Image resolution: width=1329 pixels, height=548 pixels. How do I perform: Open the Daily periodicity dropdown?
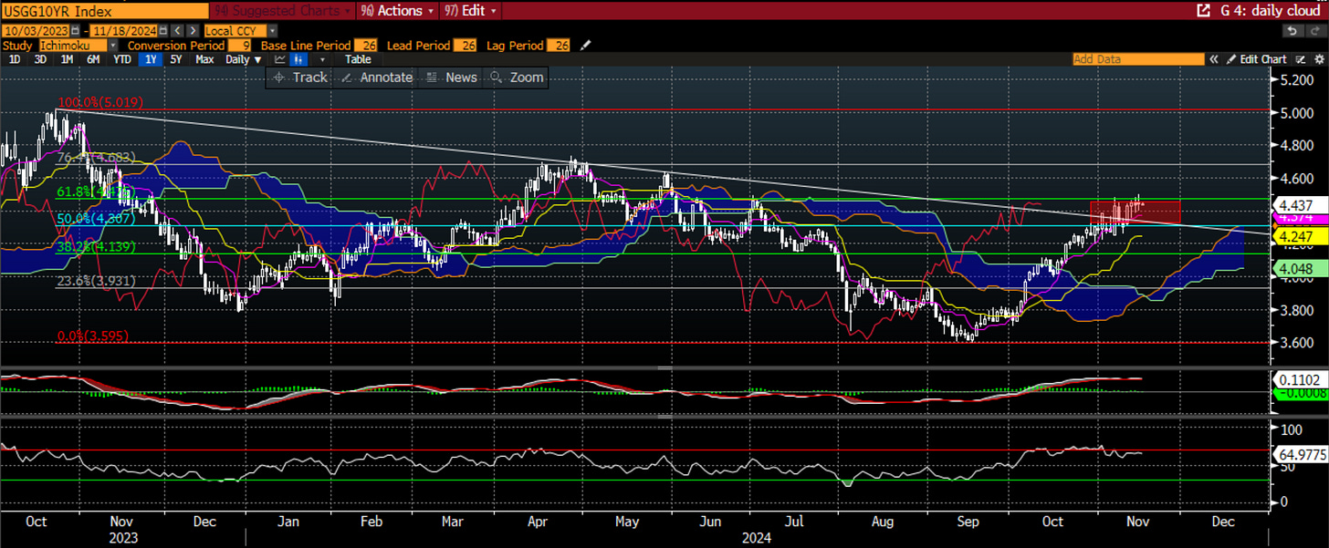coord(244,59)
